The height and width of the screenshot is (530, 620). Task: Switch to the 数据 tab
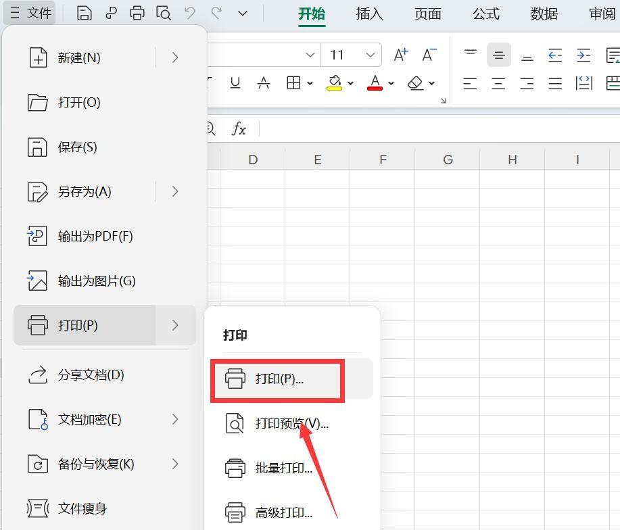click(x=544, y=14)
